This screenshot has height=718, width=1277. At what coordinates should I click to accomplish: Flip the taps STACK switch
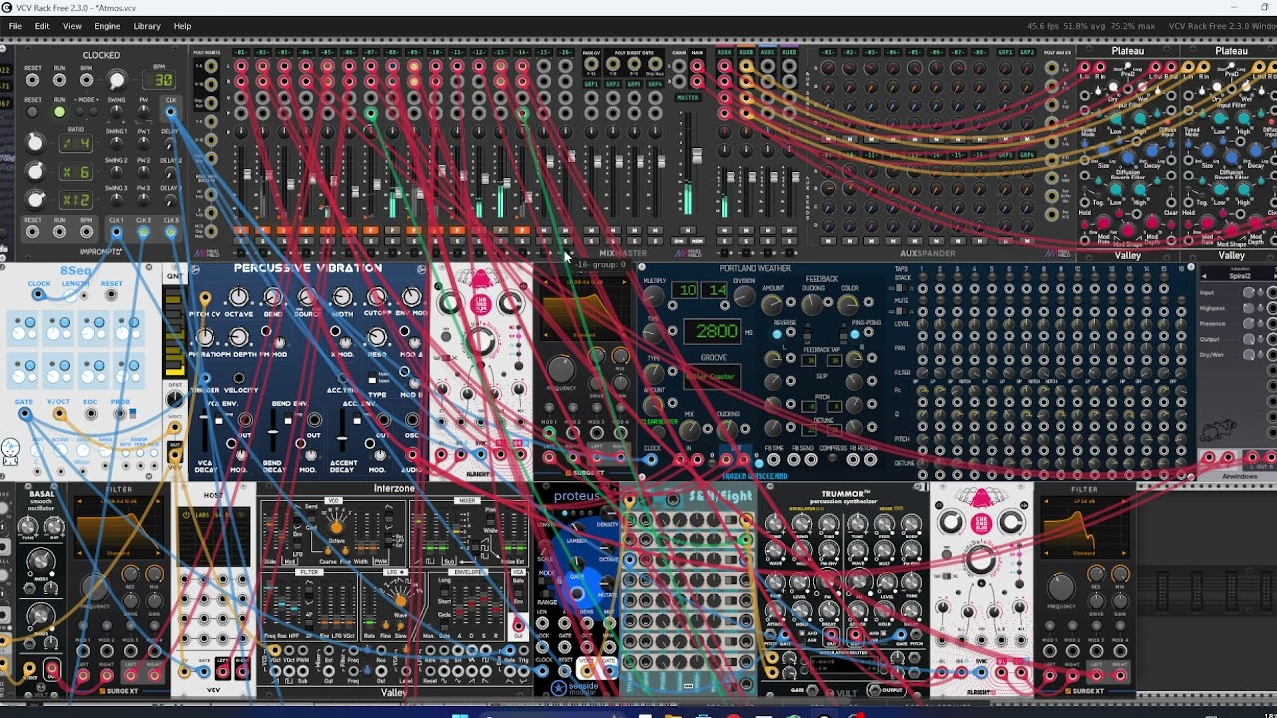click(902, 288)
